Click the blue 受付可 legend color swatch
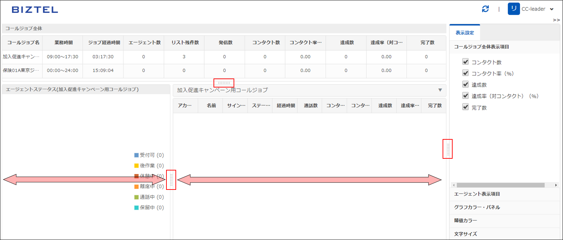This screenshot has width=563, height=240. (136, 155)
